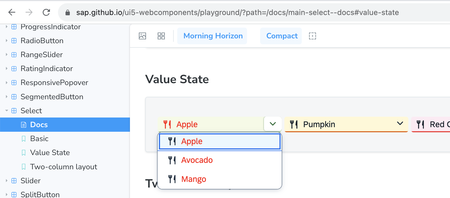Click the browser back arrow
The image size is (450, 198).
[x=12, y=12]
